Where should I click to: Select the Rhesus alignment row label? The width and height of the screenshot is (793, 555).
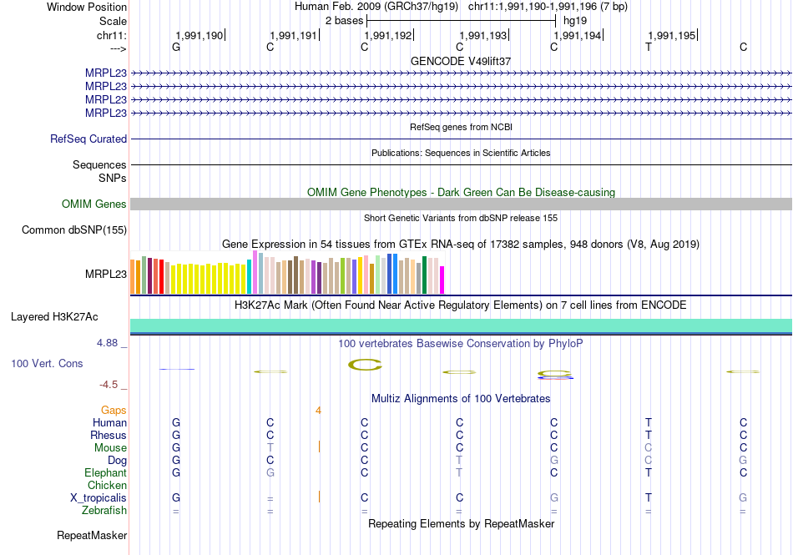click(x=109, y=435)
